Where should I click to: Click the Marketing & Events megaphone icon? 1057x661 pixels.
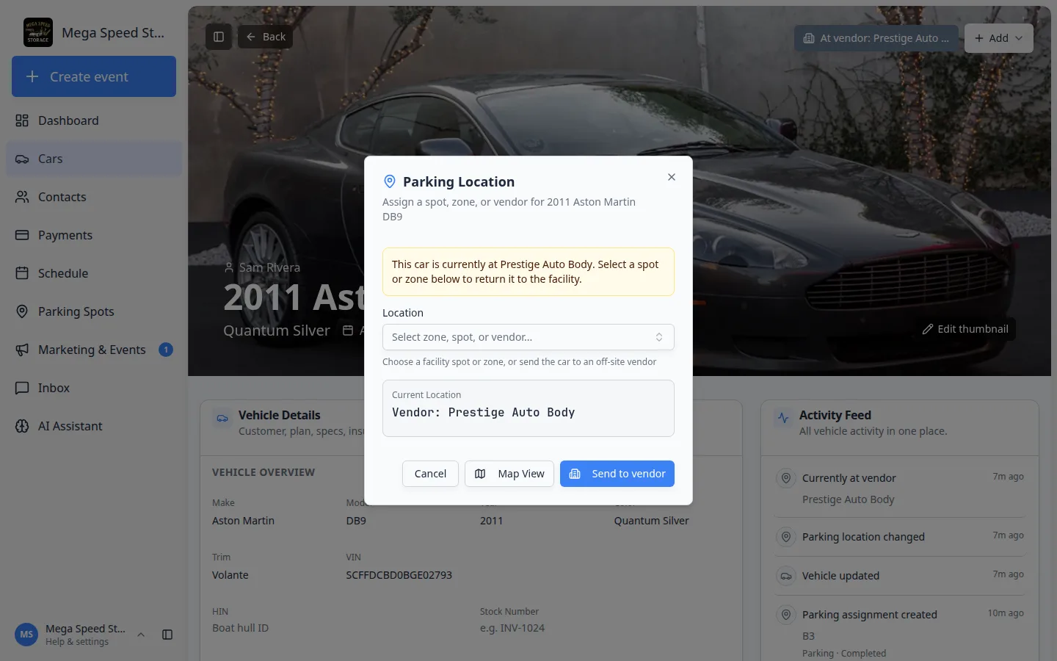tap(22, 350)
